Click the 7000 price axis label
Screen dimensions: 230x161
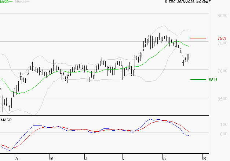222,71
